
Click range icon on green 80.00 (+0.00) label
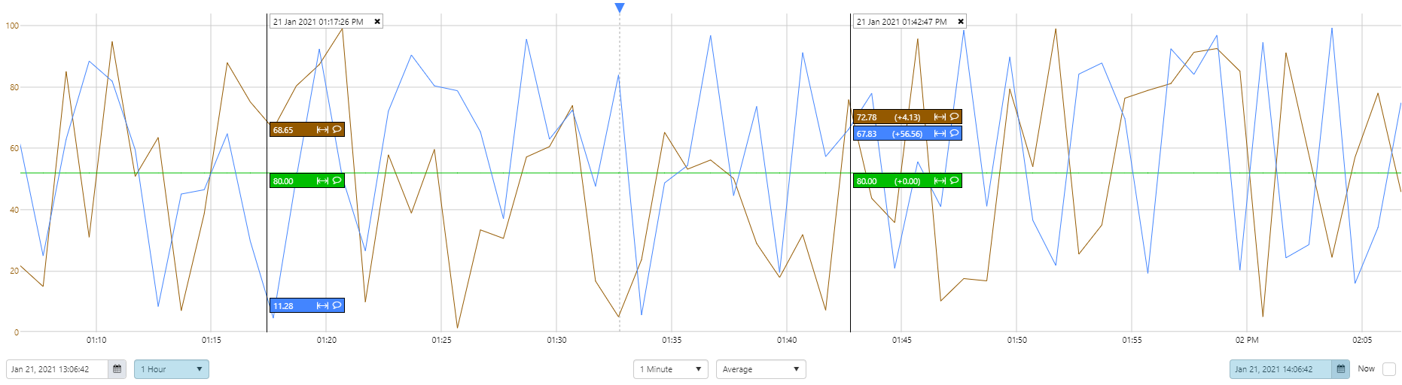[x=940, y=181]
